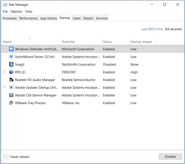This screenshot has width=185, height=164.
Task: Open the View menu
Action: click(29, 11)
